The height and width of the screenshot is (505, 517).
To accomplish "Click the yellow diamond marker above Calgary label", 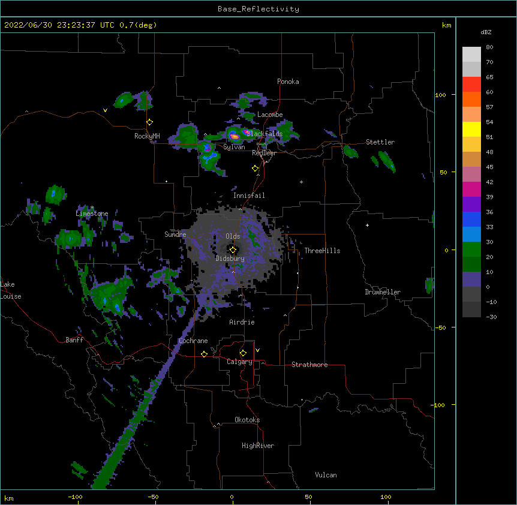I will tap(243, 353).
